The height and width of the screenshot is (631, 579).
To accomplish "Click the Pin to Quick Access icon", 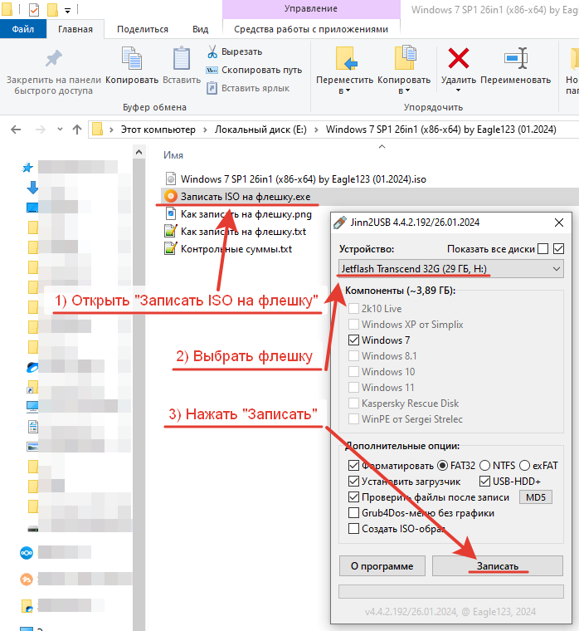I will [53, 59].
